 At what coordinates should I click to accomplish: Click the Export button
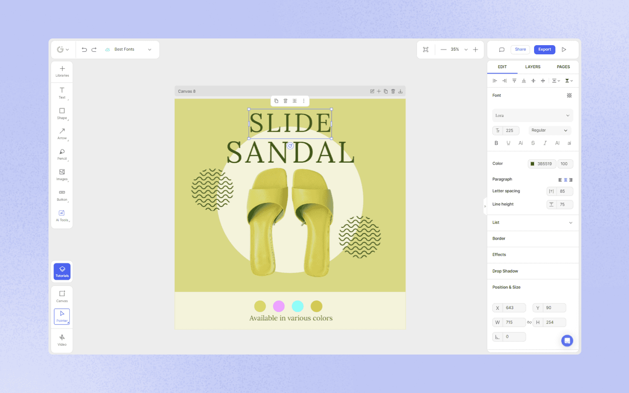pos(545,49)
